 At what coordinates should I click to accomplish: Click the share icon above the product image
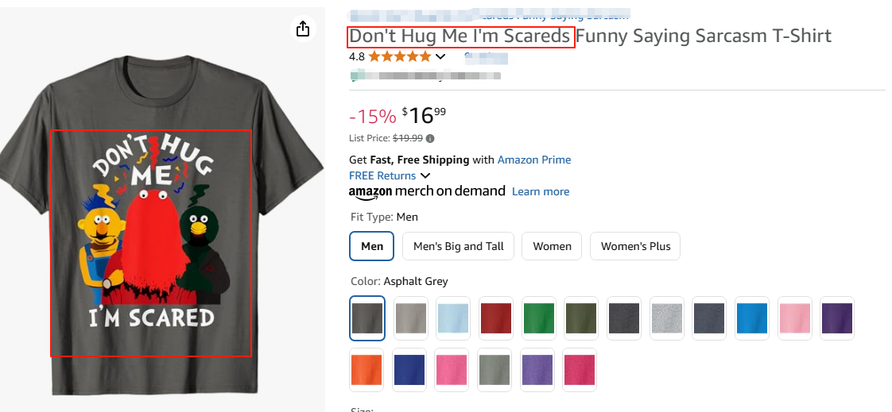[302, 29]
